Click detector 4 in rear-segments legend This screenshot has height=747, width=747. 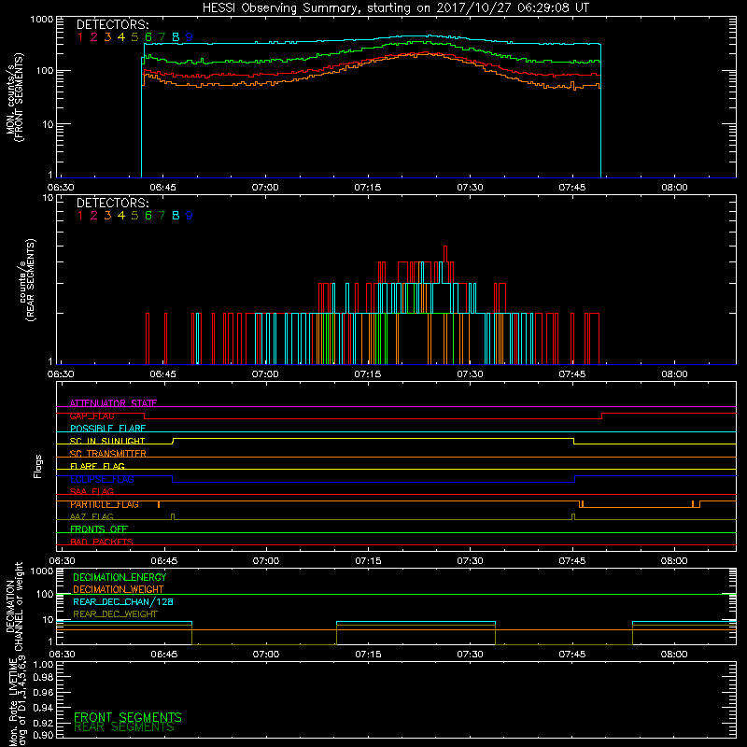[121, 216]
